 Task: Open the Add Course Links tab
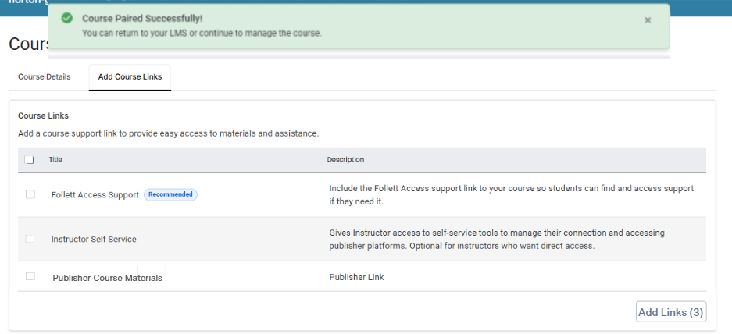[x=130, y=77]
